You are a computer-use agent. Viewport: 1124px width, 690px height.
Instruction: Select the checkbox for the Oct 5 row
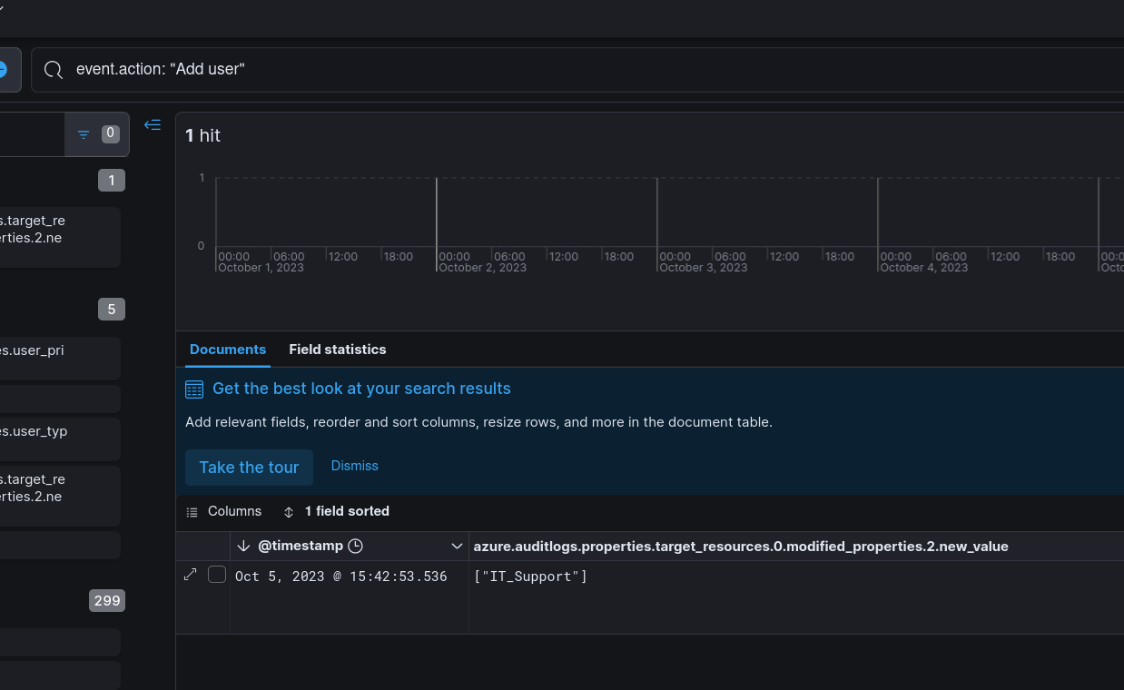pos(217,575)
